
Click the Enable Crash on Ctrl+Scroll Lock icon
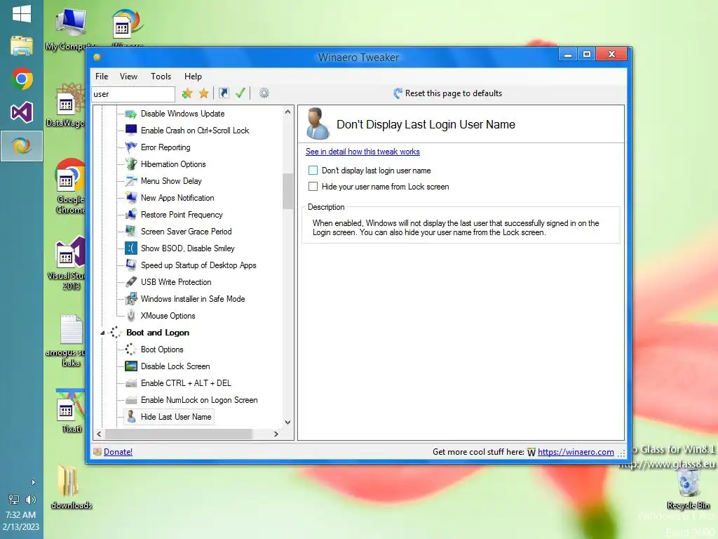point(131,130)
